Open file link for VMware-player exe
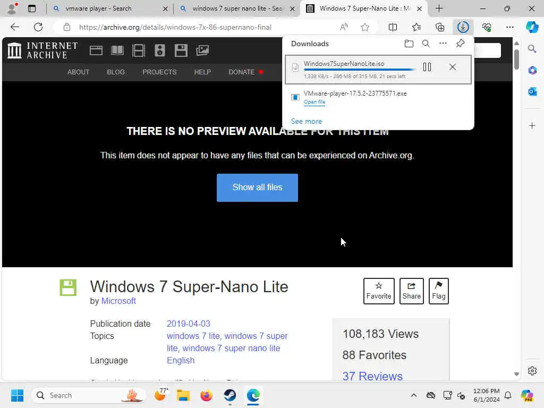 (x=314, y=102)
